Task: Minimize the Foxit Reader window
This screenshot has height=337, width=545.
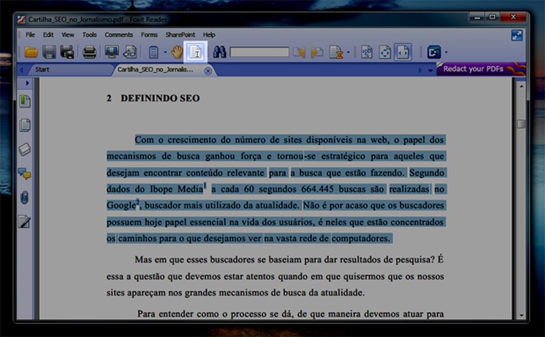Action: (x=477, y=17)
